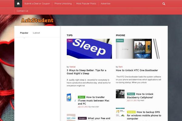Click the sleep article excerpt text

[x=89, y=83]
